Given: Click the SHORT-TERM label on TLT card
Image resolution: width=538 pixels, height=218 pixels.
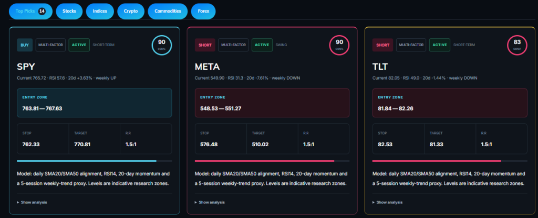Looking at the screenshot, I should [x=464, y=45].
